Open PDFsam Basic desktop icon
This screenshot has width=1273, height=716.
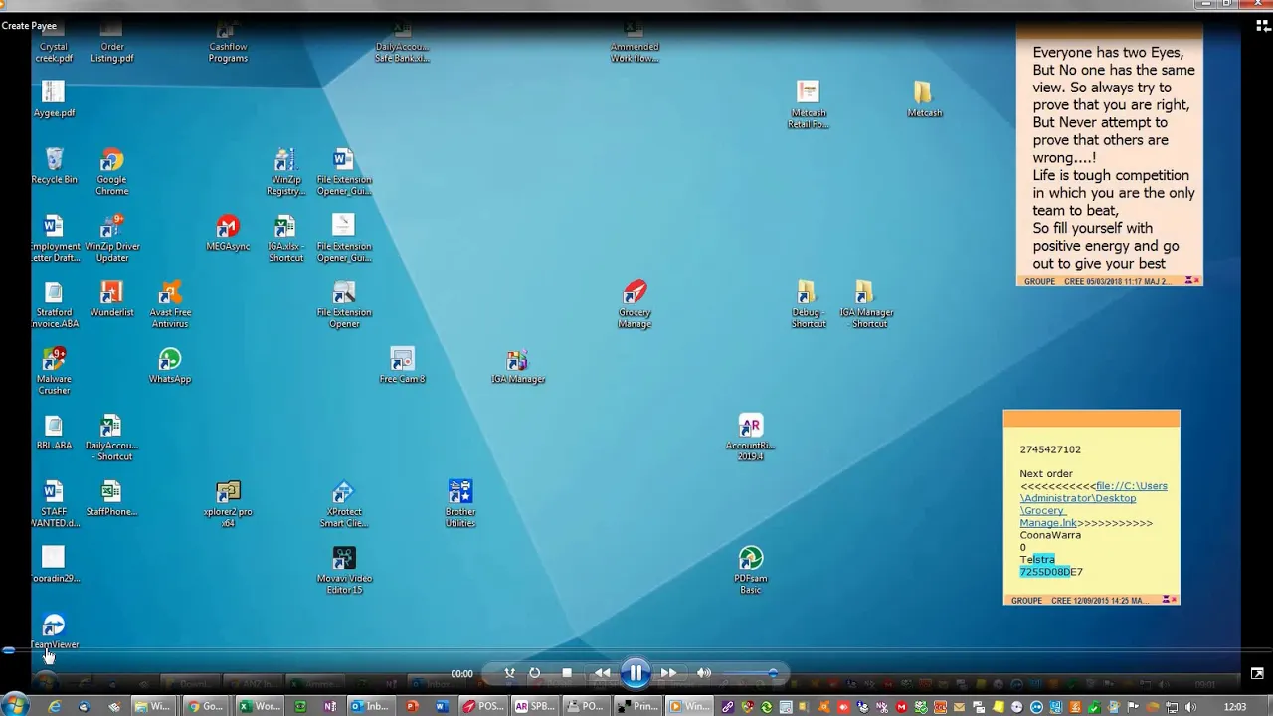[x=750, y=571]
